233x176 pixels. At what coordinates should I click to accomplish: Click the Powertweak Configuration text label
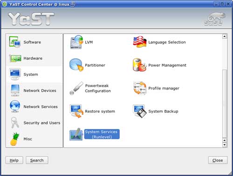tap(98, 88)
